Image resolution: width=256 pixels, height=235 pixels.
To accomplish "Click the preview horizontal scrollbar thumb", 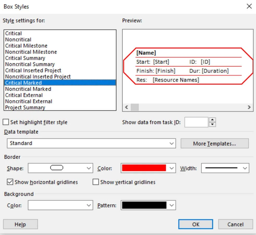I will (135, 107).
